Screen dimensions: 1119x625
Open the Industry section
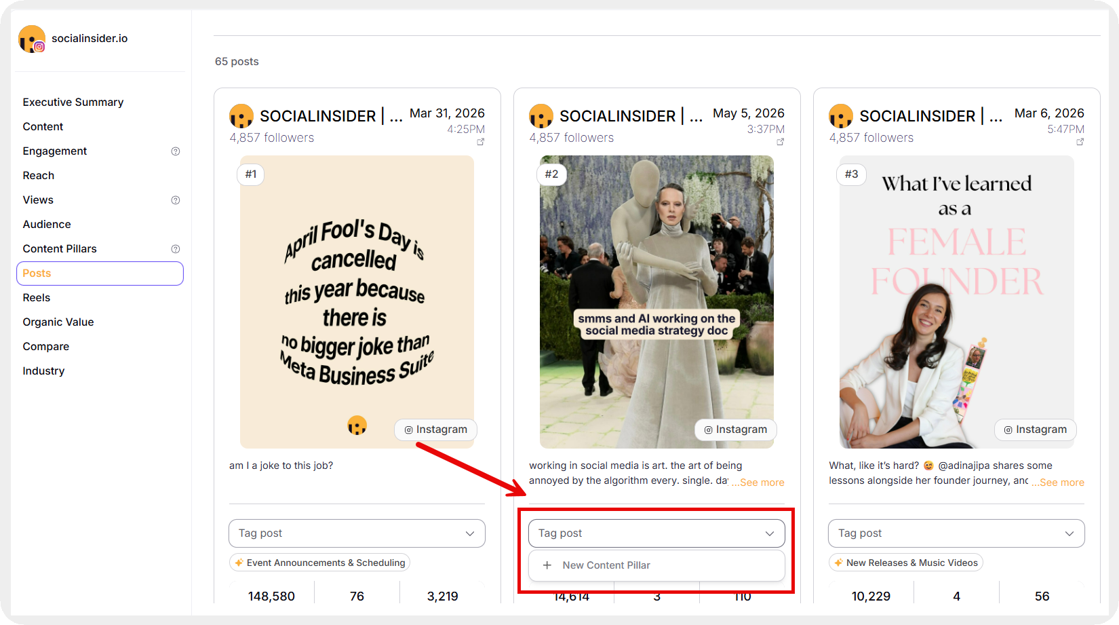43,371
